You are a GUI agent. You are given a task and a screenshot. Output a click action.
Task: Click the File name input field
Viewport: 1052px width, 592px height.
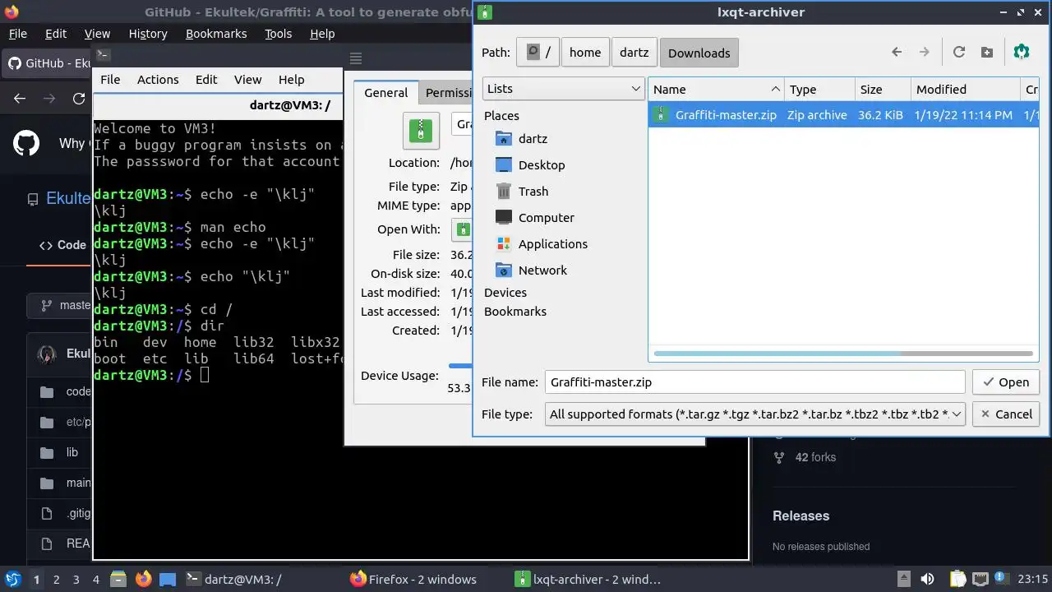754,382
